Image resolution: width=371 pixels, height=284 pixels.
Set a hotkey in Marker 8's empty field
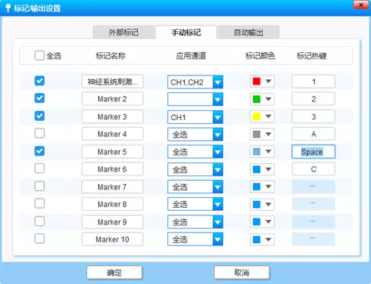point(313,204)
